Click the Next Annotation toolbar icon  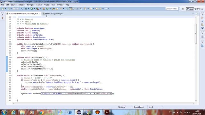point(85,9)
